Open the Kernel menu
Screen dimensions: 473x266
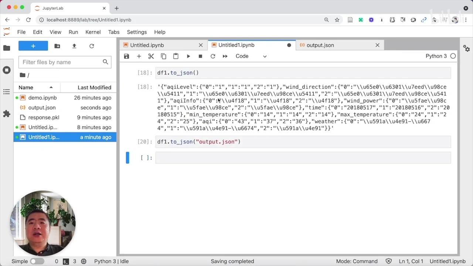coord(93,32)
